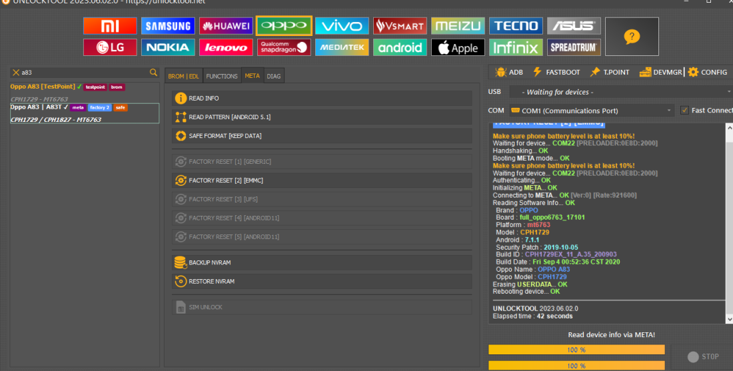Viewport: 733px width, 371px height.
Task: Run RESTORE NVRAM
Action: point(322,281)
